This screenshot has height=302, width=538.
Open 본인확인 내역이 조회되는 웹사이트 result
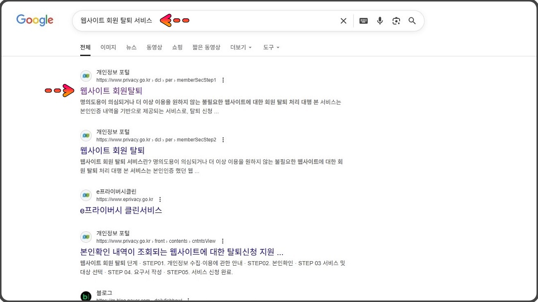pos(181,252)
